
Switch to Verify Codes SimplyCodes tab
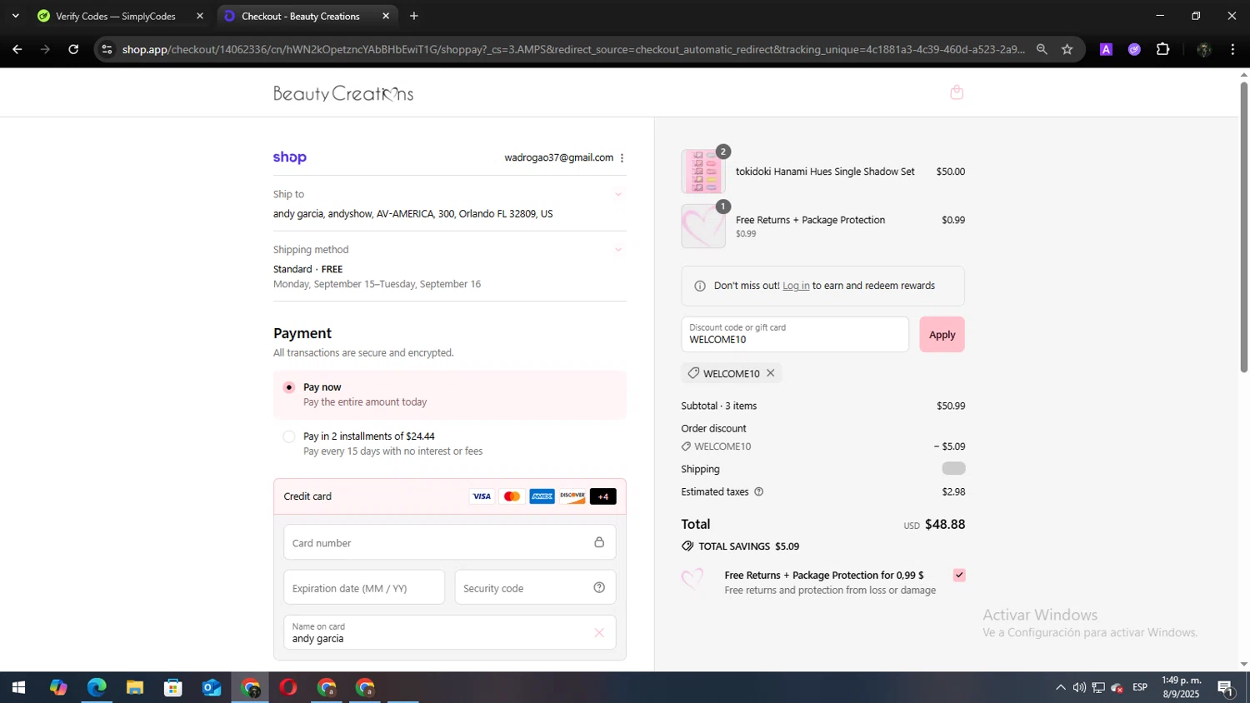(x=115, y=16)
